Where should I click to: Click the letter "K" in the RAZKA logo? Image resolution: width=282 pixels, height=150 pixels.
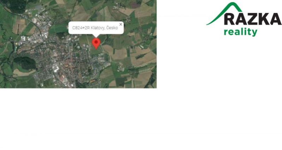(264, 19)
